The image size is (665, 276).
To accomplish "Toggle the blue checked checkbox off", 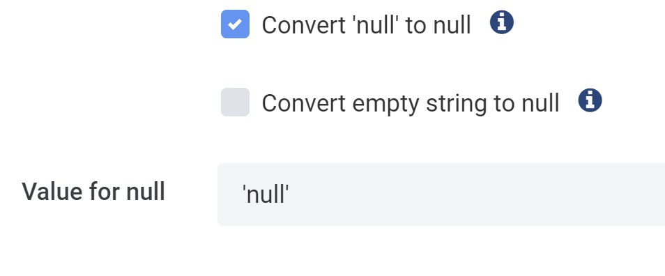I will [236, 24].
